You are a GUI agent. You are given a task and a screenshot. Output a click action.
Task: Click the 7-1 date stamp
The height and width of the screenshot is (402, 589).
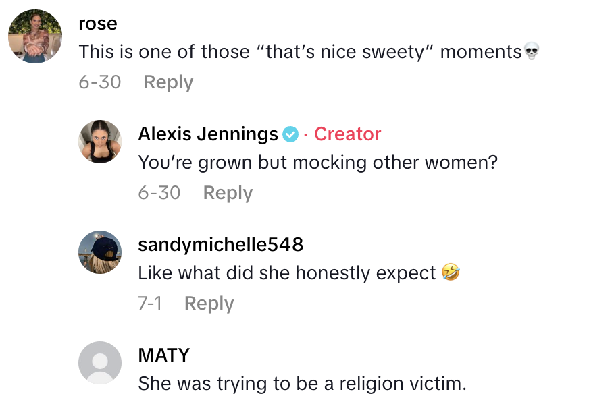(150, 304)
